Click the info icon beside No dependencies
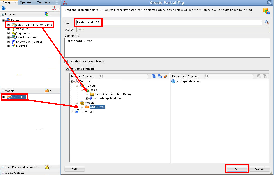Viewport: 274px width, 175px height. [x=173, y=81]
